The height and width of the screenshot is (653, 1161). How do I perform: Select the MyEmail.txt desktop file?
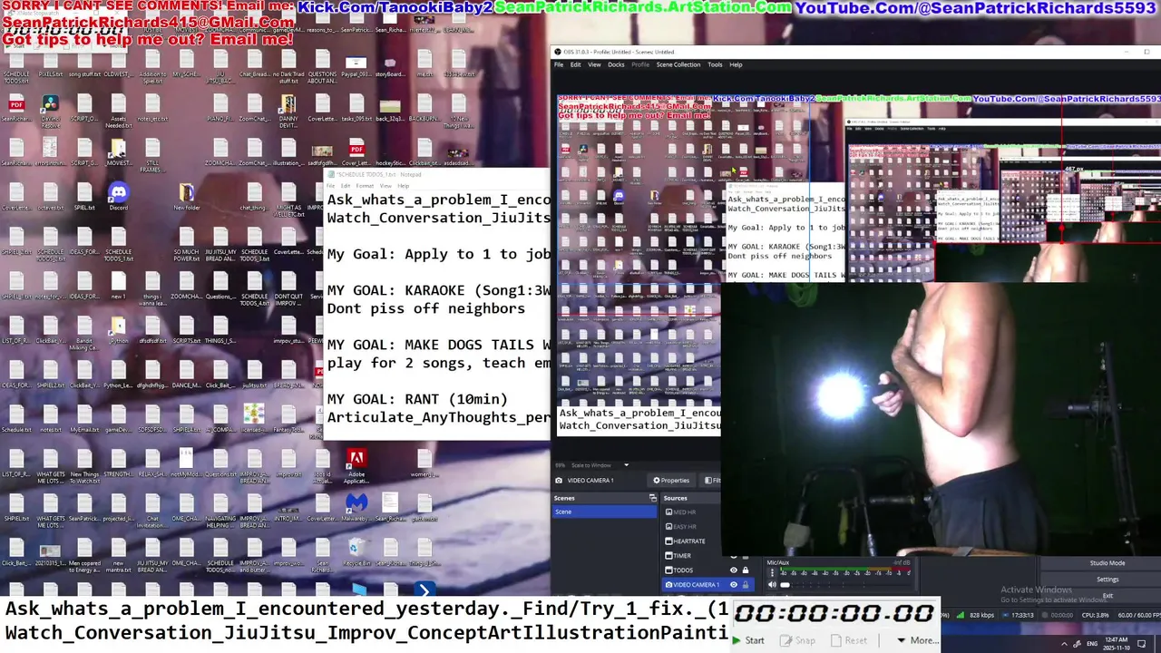(x=84, y=418)
